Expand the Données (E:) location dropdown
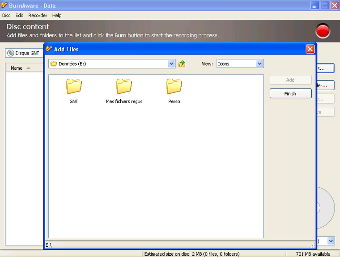Image resolution: width=340 pixels, height=257 pixels. click(171, 64)
